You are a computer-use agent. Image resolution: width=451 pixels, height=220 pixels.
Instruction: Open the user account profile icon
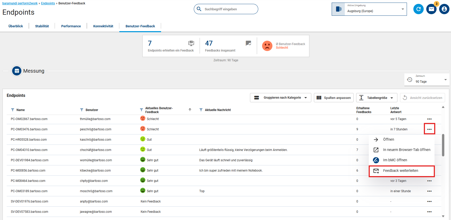tap(444, 9)
